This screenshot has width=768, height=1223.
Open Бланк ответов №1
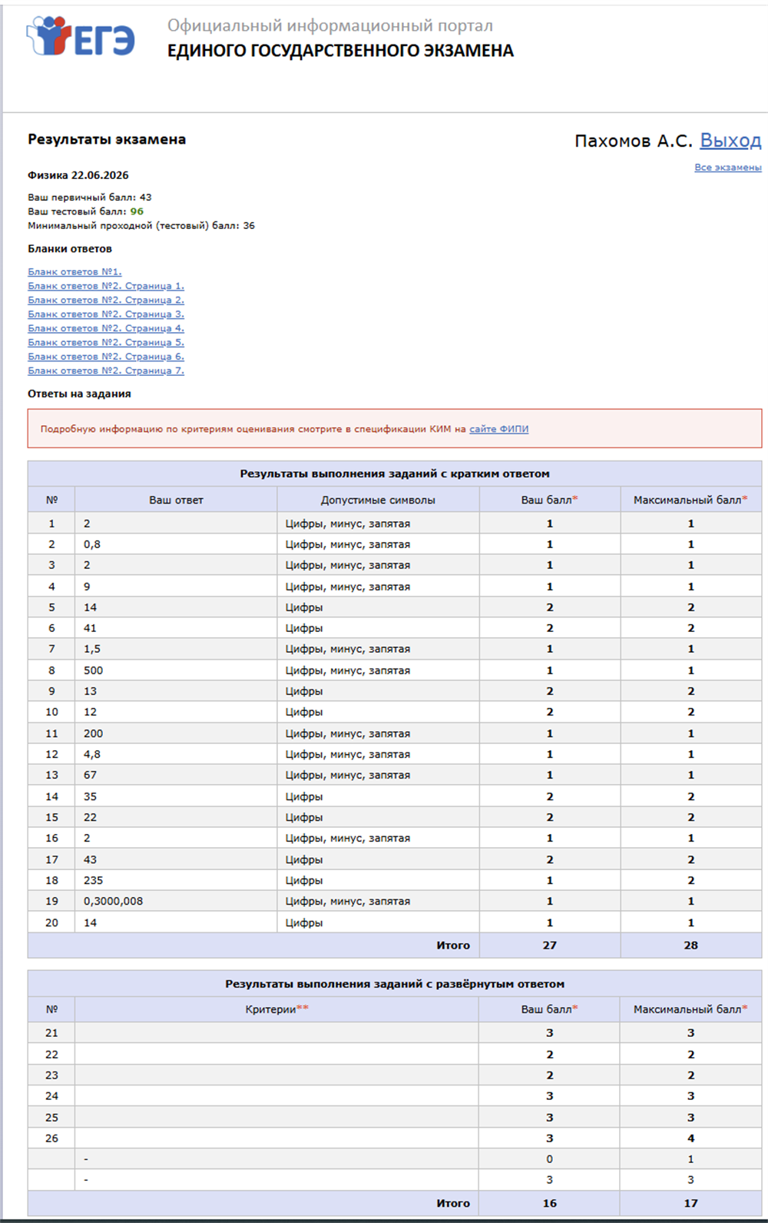(74, 272)
